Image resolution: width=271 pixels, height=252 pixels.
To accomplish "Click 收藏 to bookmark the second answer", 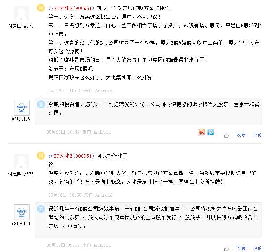I will coord(241,248).
